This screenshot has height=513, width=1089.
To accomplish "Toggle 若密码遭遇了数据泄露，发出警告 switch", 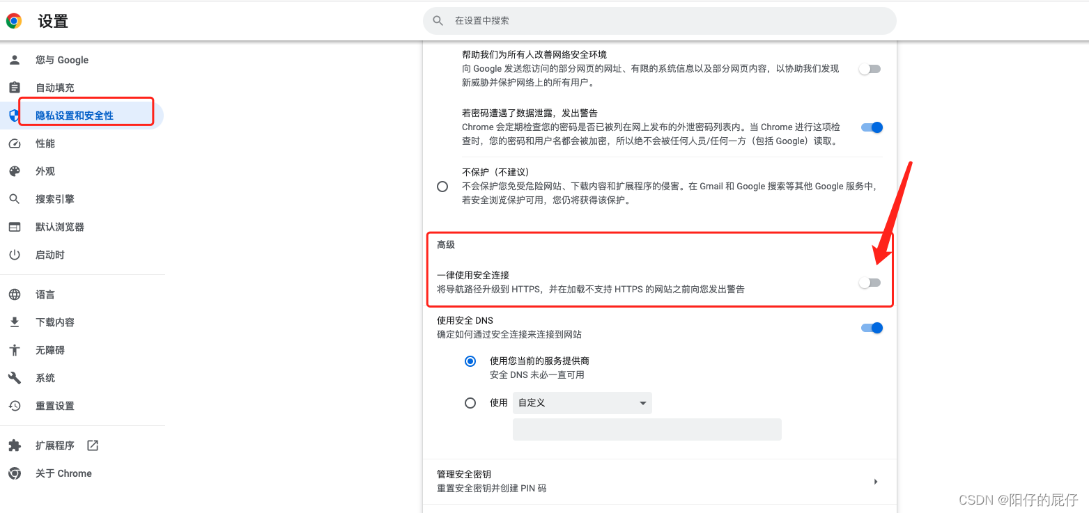I will pyautogui.click(x=872, y=127).
